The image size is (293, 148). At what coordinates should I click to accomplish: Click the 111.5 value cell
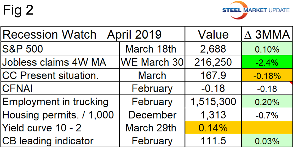coord(213,141)
